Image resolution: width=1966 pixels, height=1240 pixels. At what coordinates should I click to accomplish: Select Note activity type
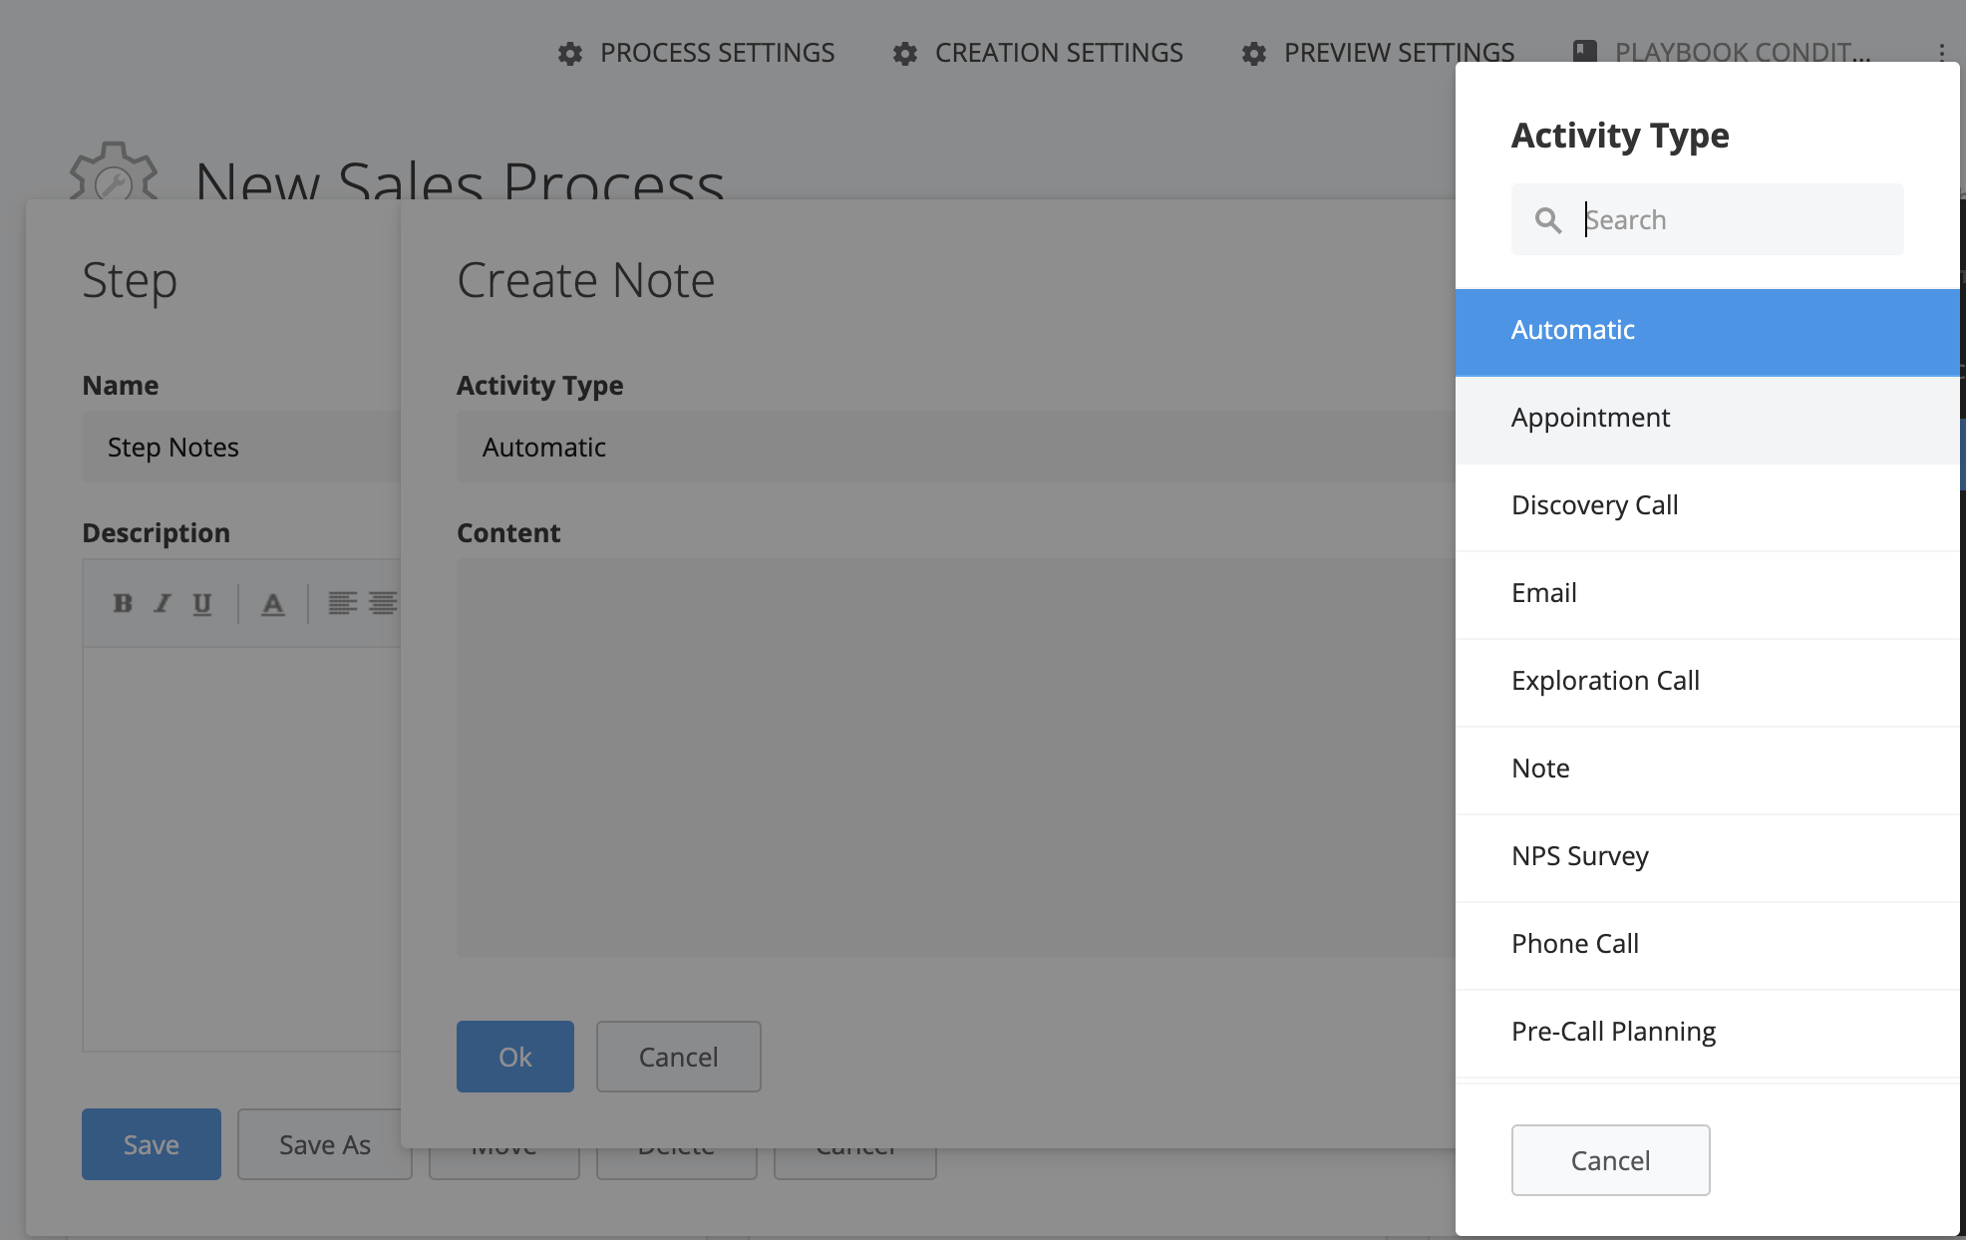(x=1707, y=770)
